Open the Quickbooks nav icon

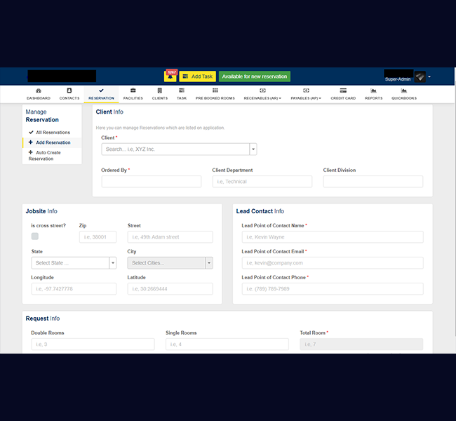404,91
